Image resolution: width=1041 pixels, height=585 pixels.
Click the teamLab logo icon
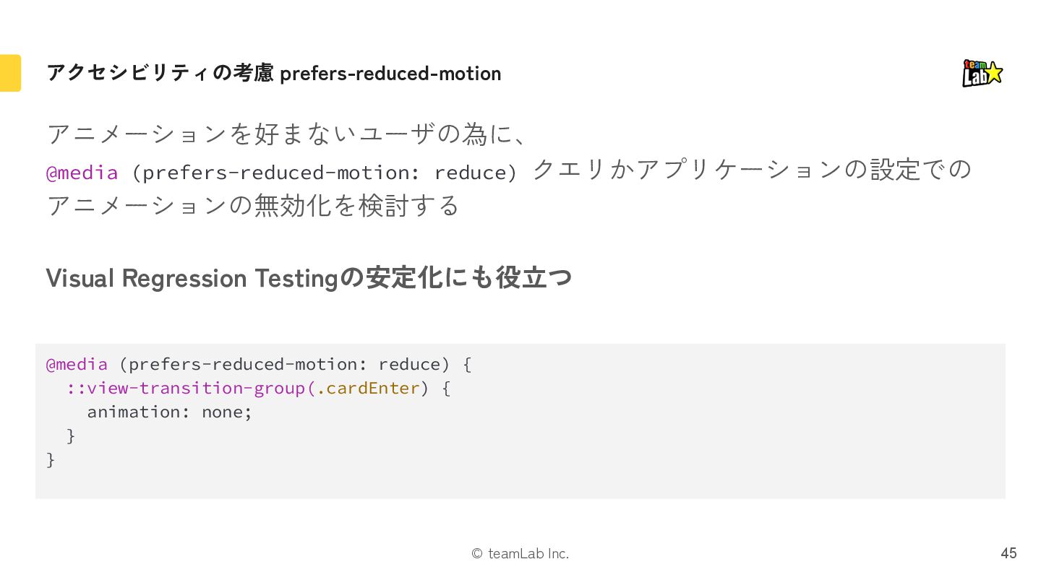coord(982,73)
